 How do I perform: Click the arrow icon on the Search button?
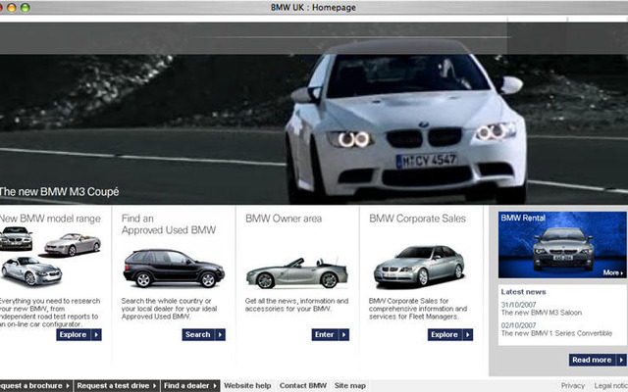pyautogui.click(x=220, y=334)
